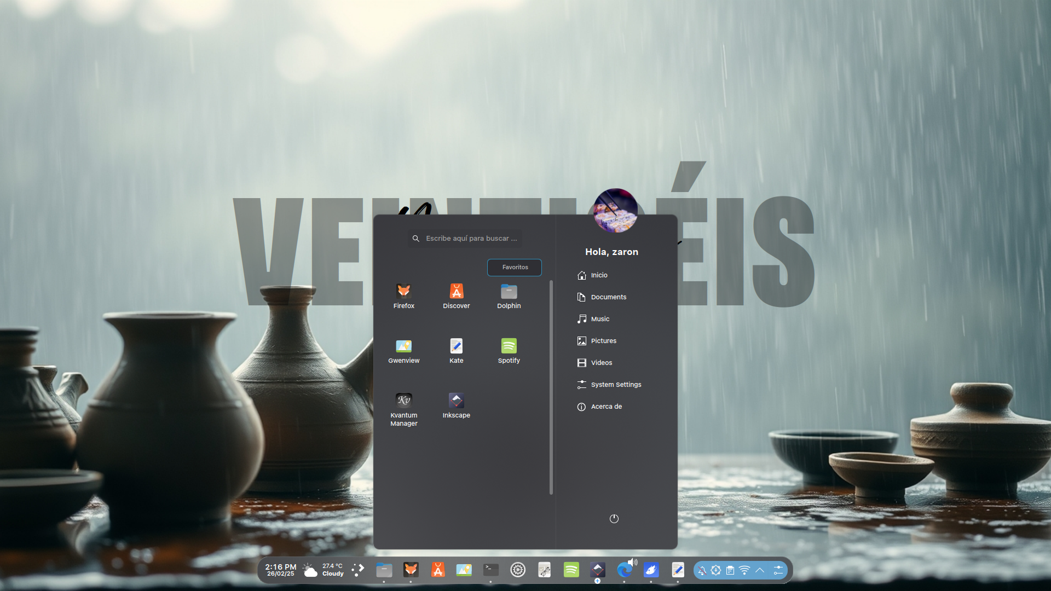This screenshot has width=1051, height=591.
Task: Switch to Kate editor on the taskbar
Action: click(678, 570)
